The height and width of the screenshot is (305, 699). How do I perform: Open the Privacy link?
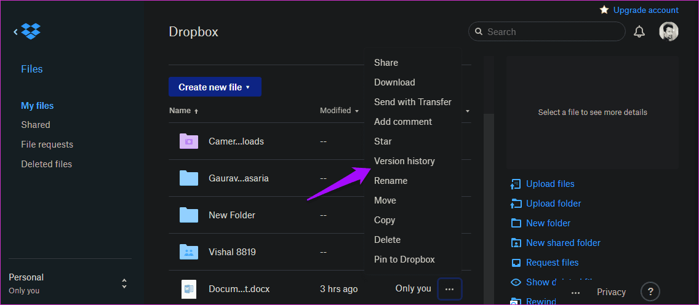point(611,292)
